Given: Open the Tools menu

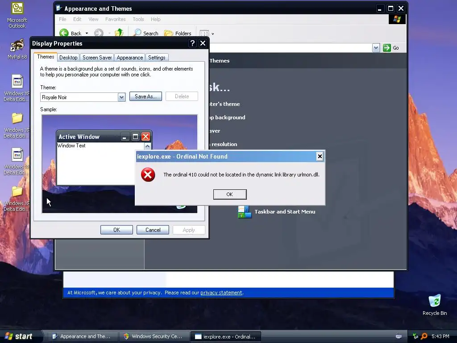Looking at the screenshot, I should [x=138, y=19].
